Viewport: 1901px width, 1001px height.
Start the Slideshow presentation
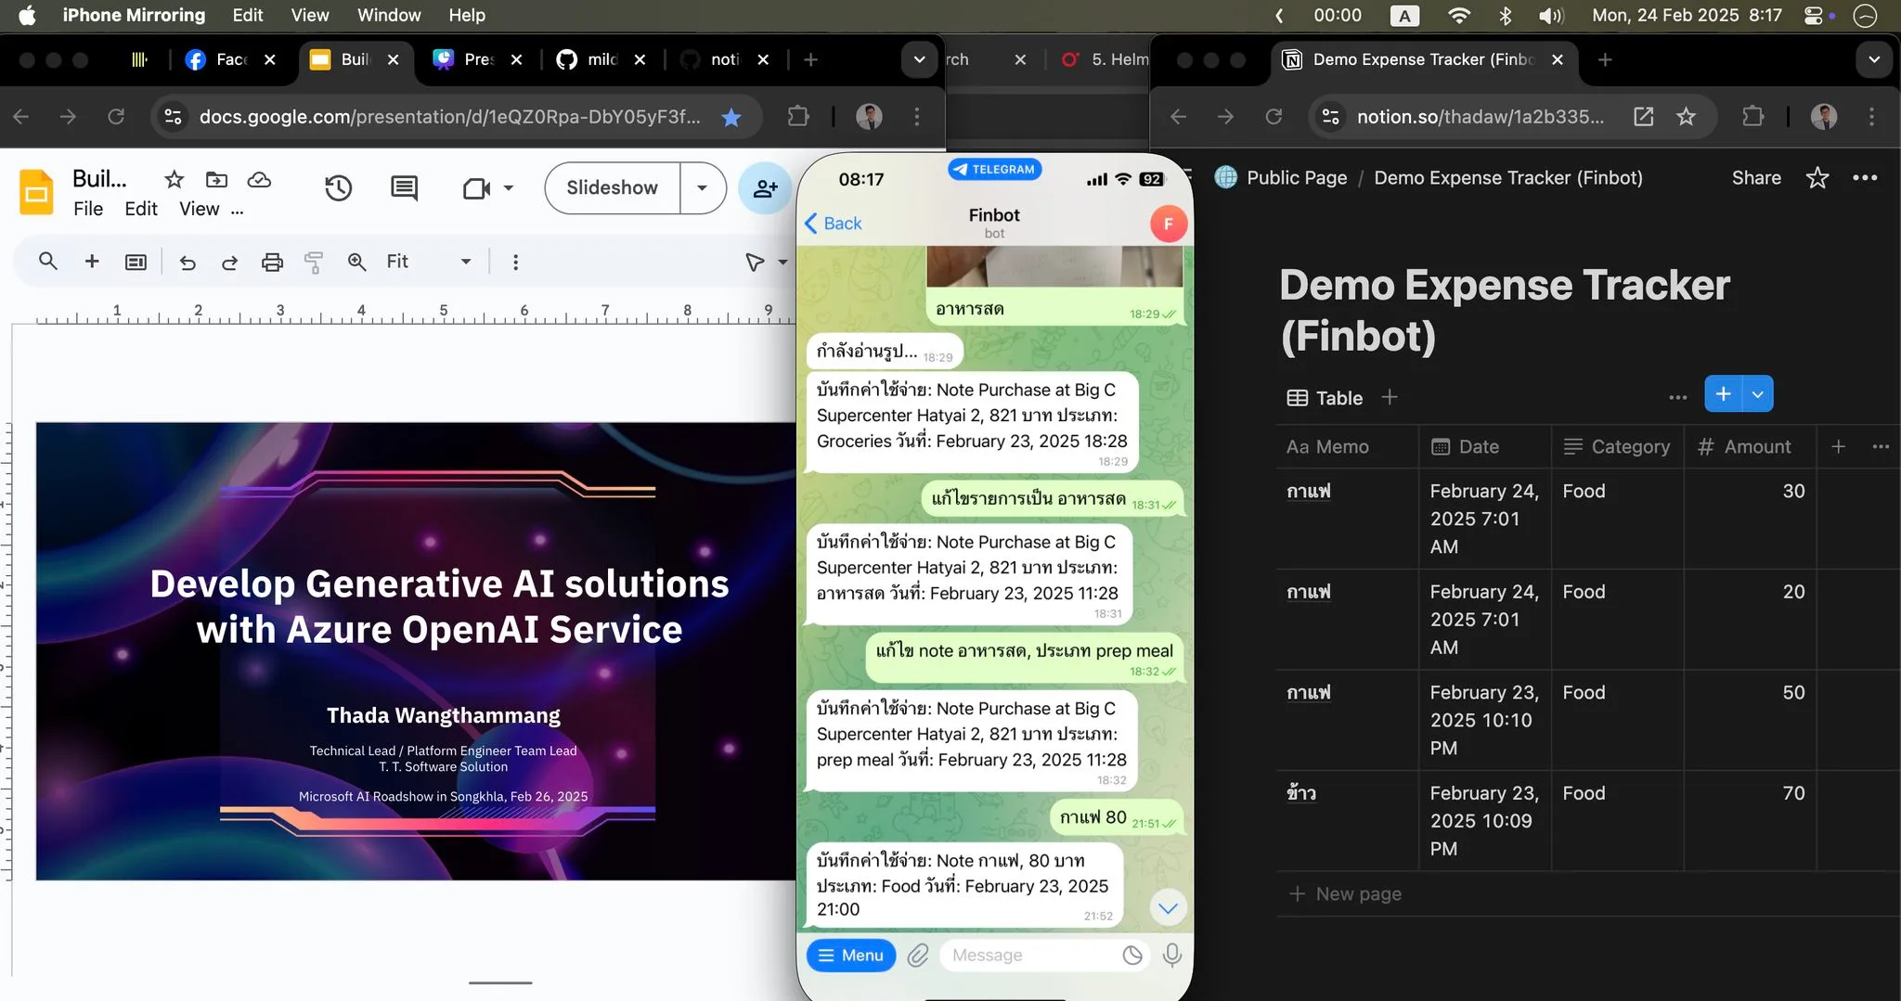(613, 188)
